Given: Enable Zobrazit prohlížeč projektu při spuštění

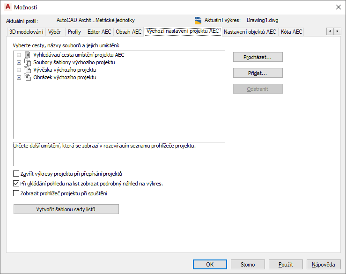Looking at the screenshot, I should (x=17, y=193).
